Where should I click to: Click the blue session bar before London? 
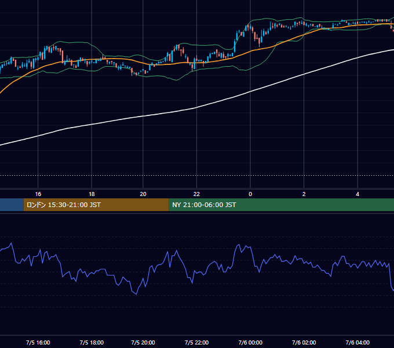tap(12, 205)
